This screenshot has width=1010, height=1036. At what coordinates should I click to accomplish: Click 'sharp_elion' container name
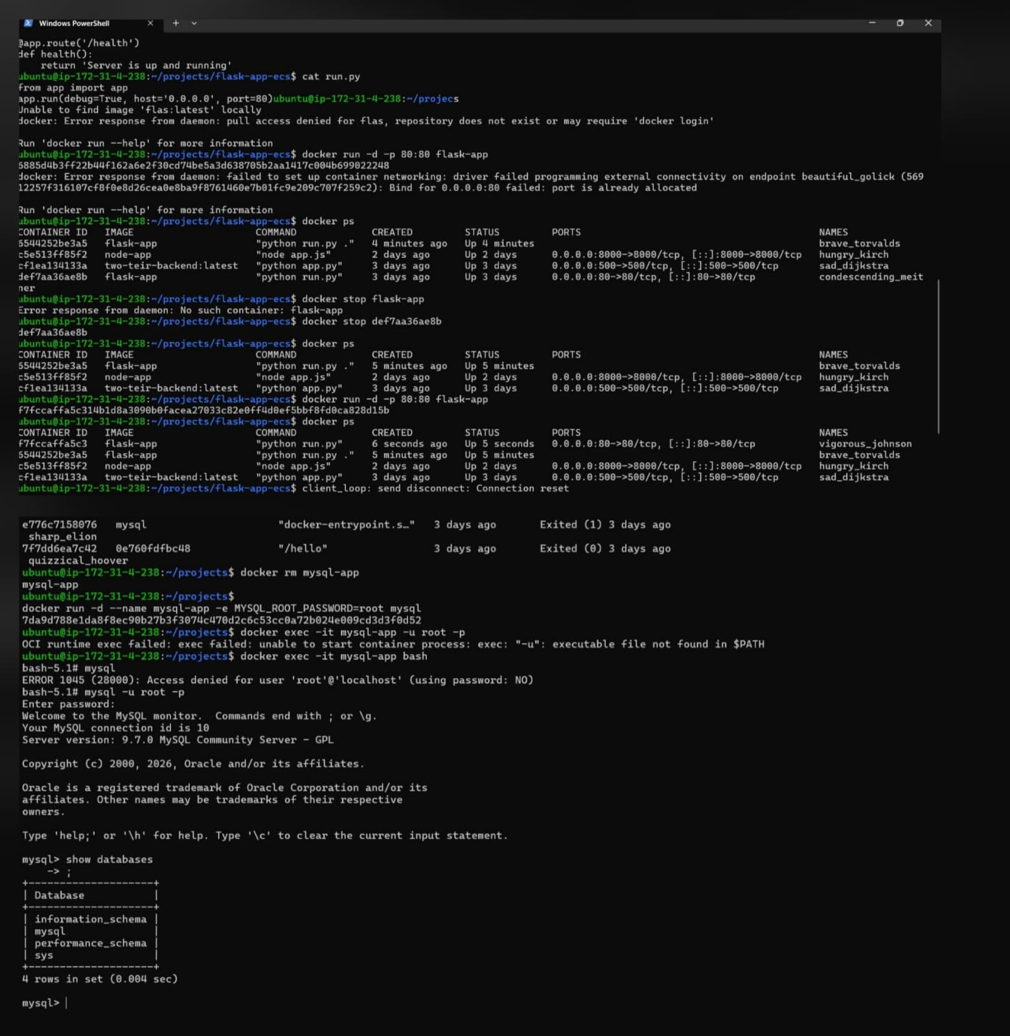[x=62, y=537]
